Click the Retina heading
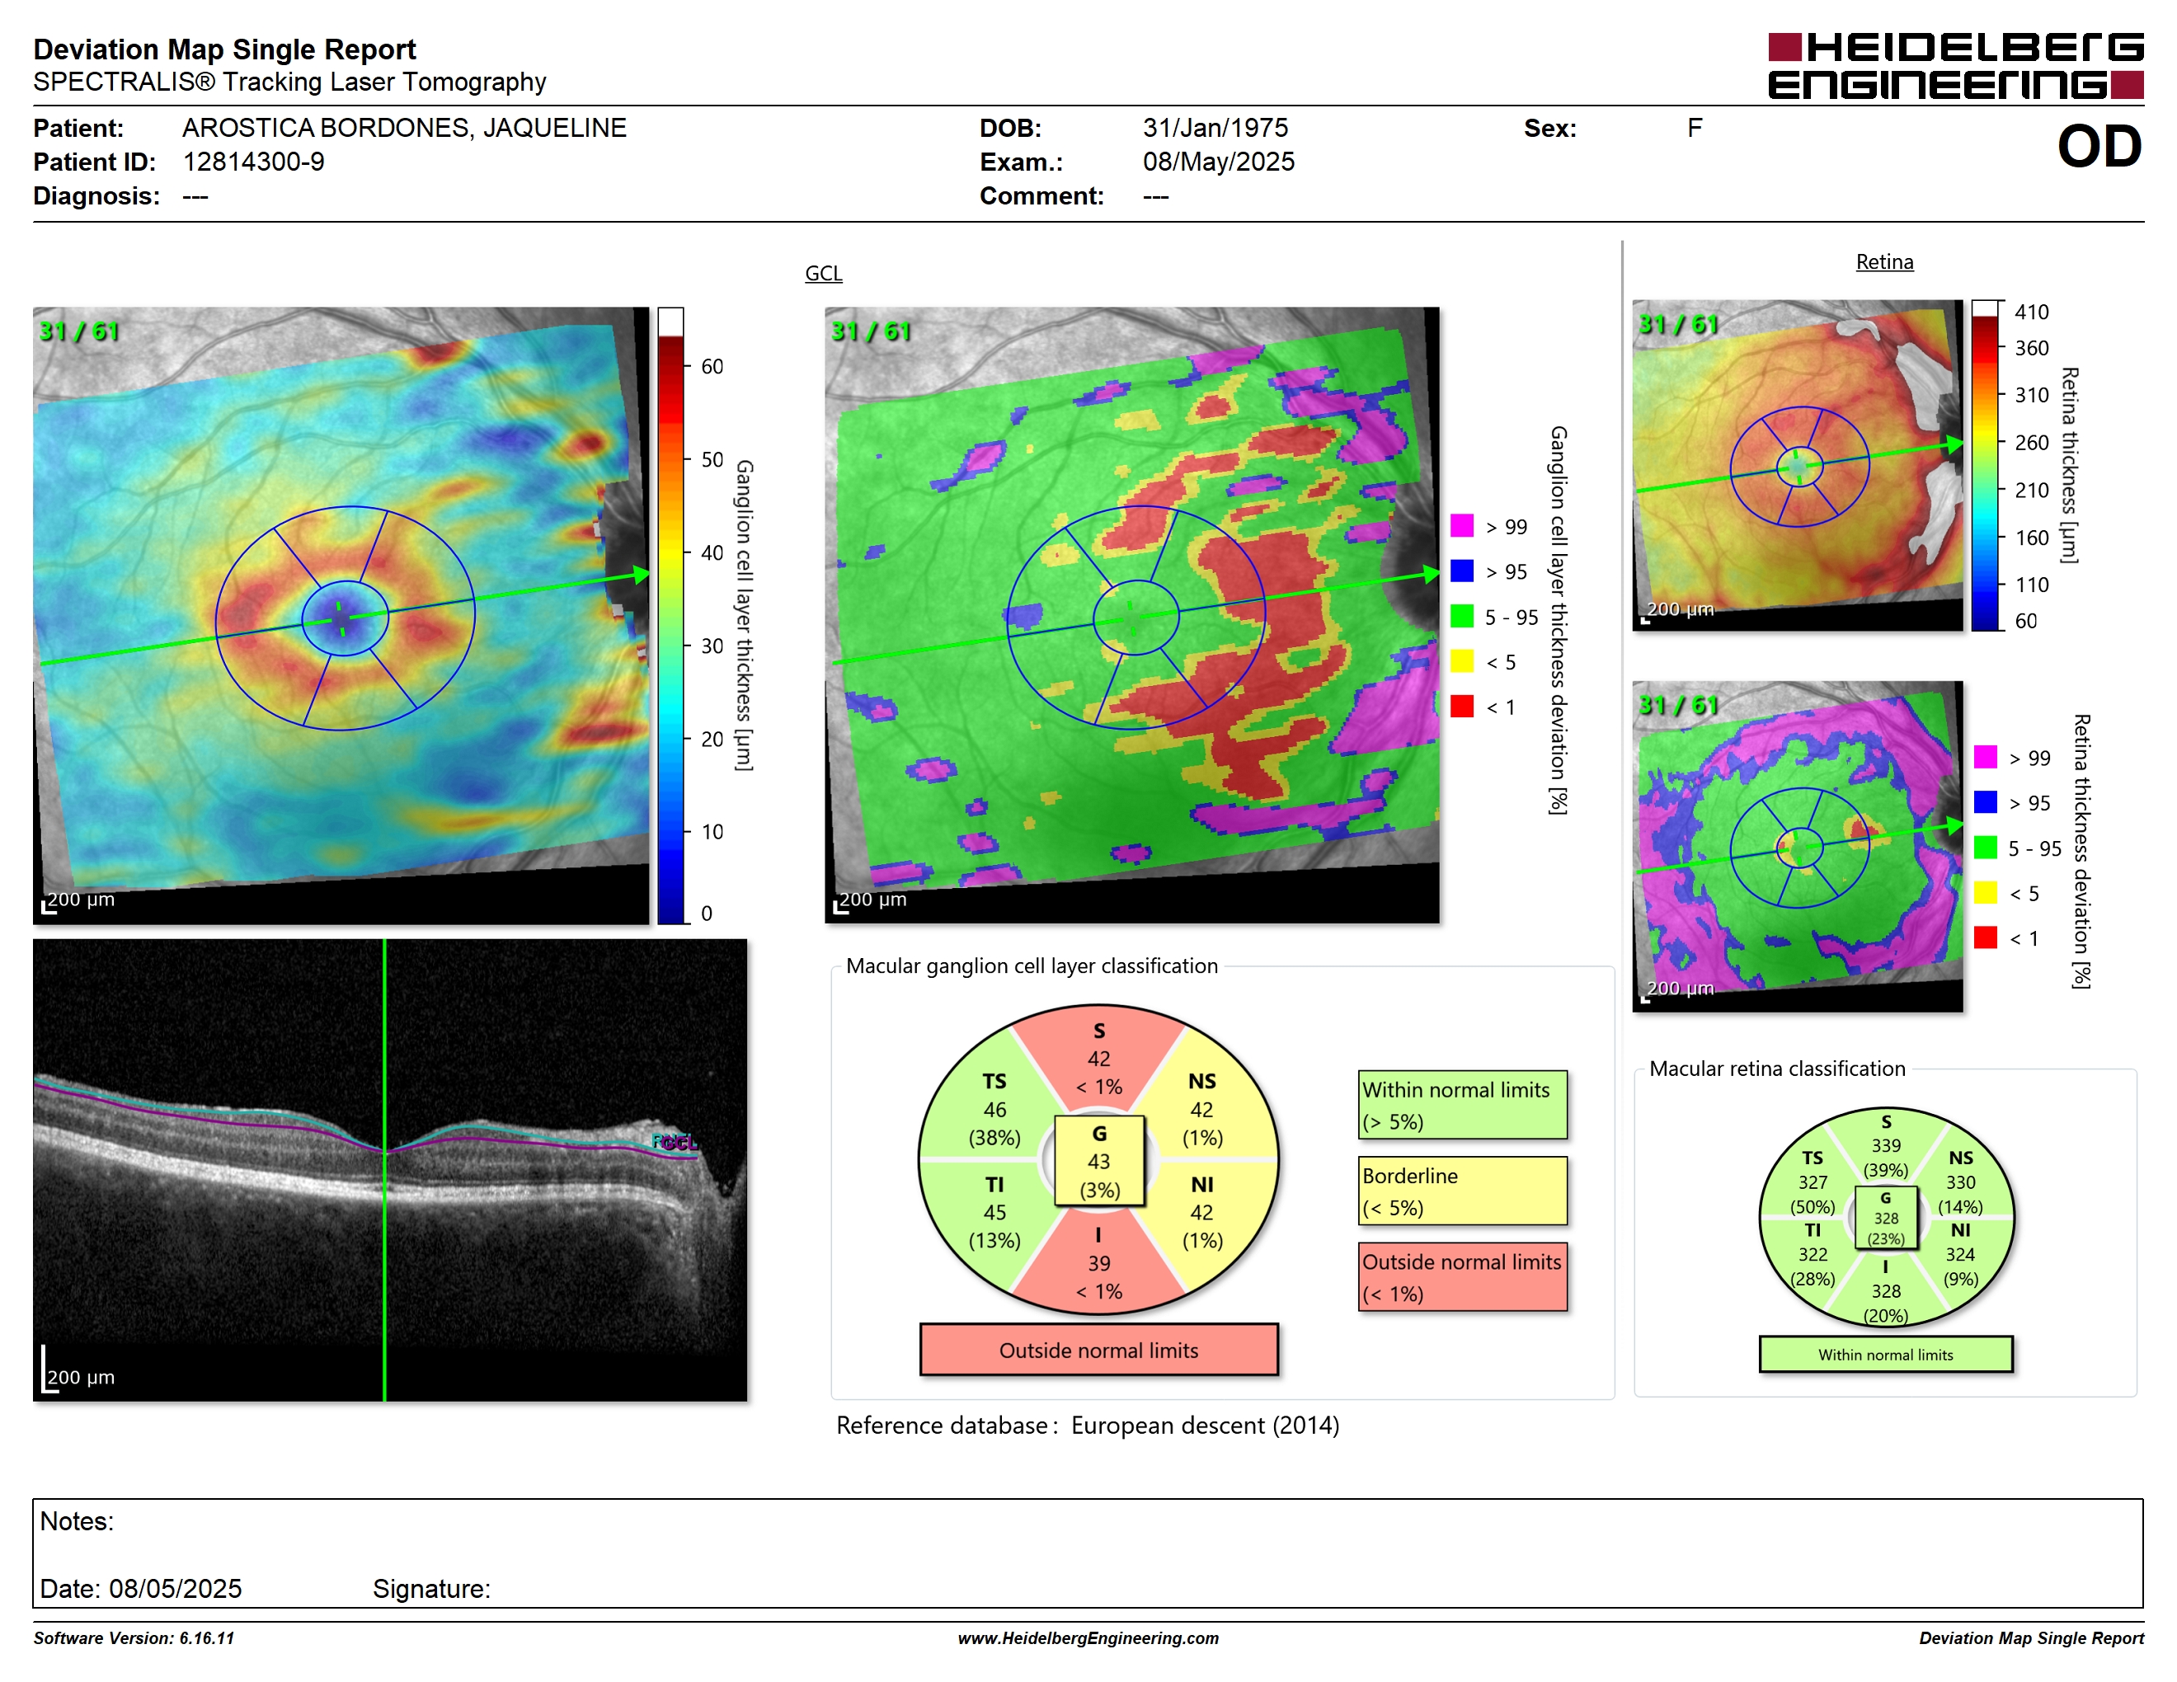 [x=1884, y=262]
